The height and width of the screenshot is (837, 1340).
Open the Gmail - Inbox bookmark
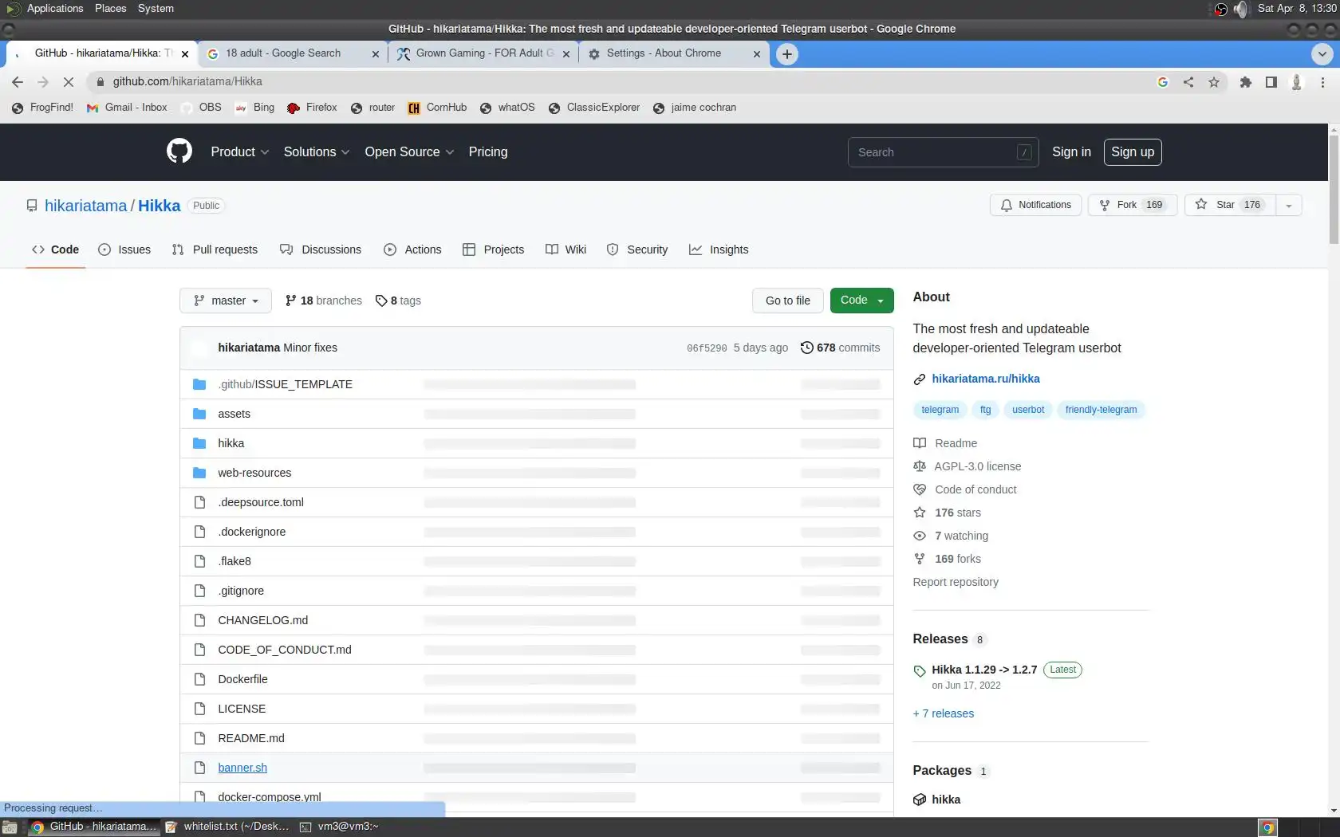(128, 108)
